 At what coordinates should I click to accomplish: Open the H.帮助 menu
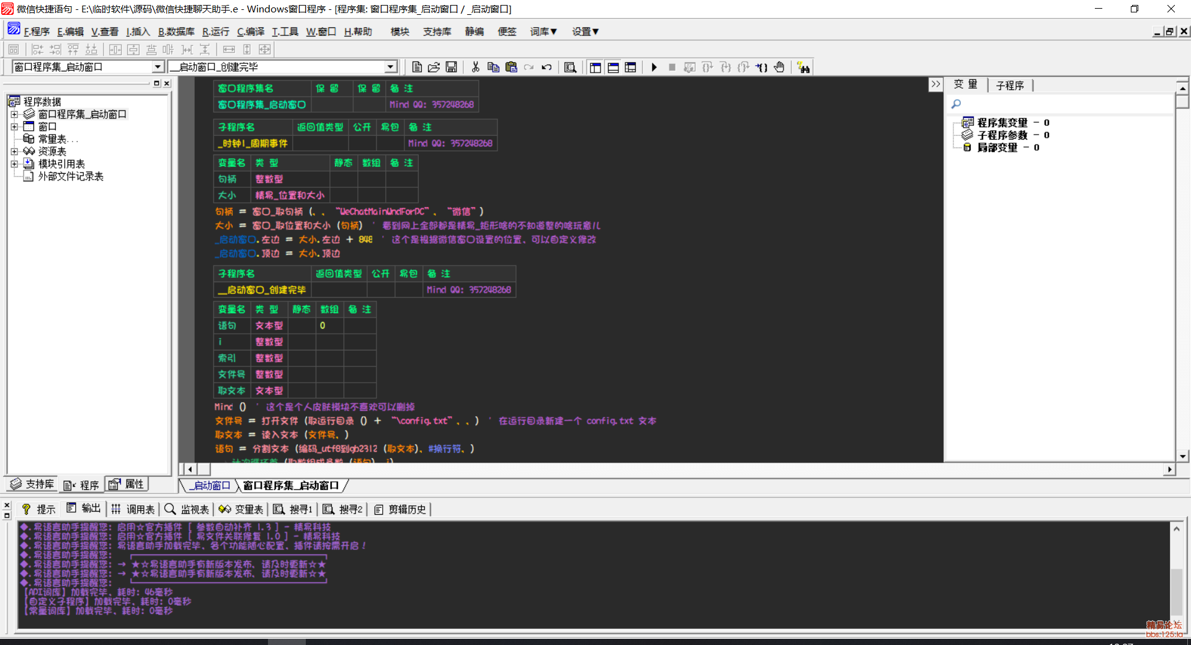pyautogui.click(x=358, y=32)
